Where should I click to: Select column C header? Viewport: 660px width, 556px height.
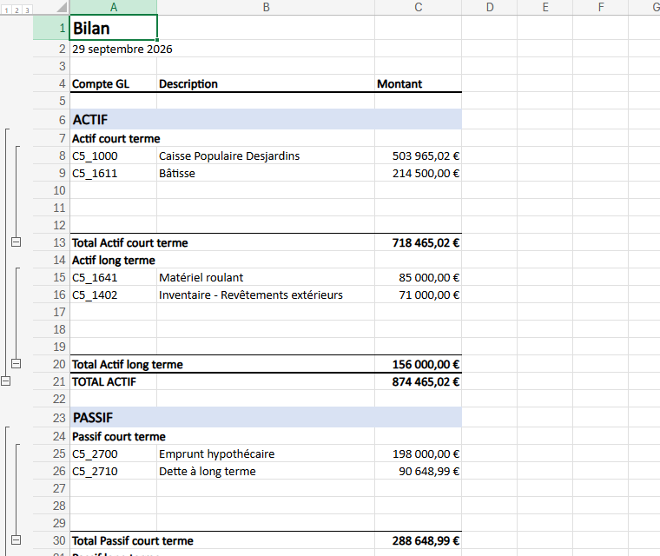coord(418,7)
